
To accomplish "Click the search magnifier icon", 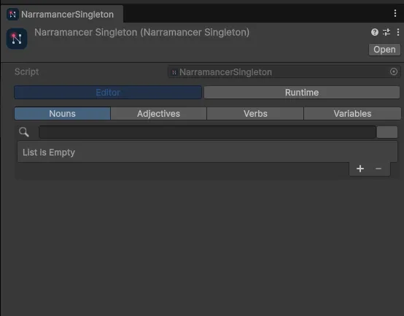I will [x=24, y=132].
